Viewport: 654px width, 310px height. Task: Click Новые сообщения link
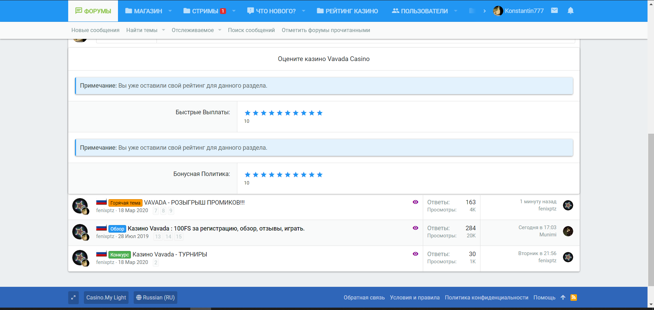coord(95,30)
